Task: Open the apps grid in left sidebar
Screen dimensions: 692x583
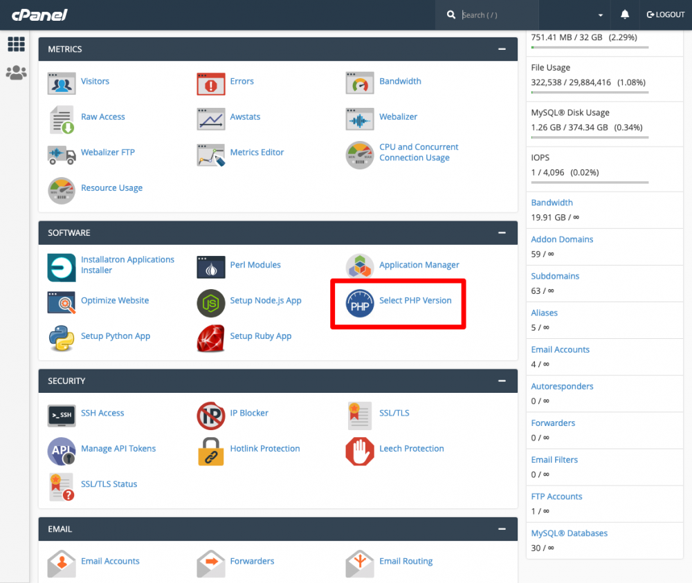Action: click(x=16, y=44)
